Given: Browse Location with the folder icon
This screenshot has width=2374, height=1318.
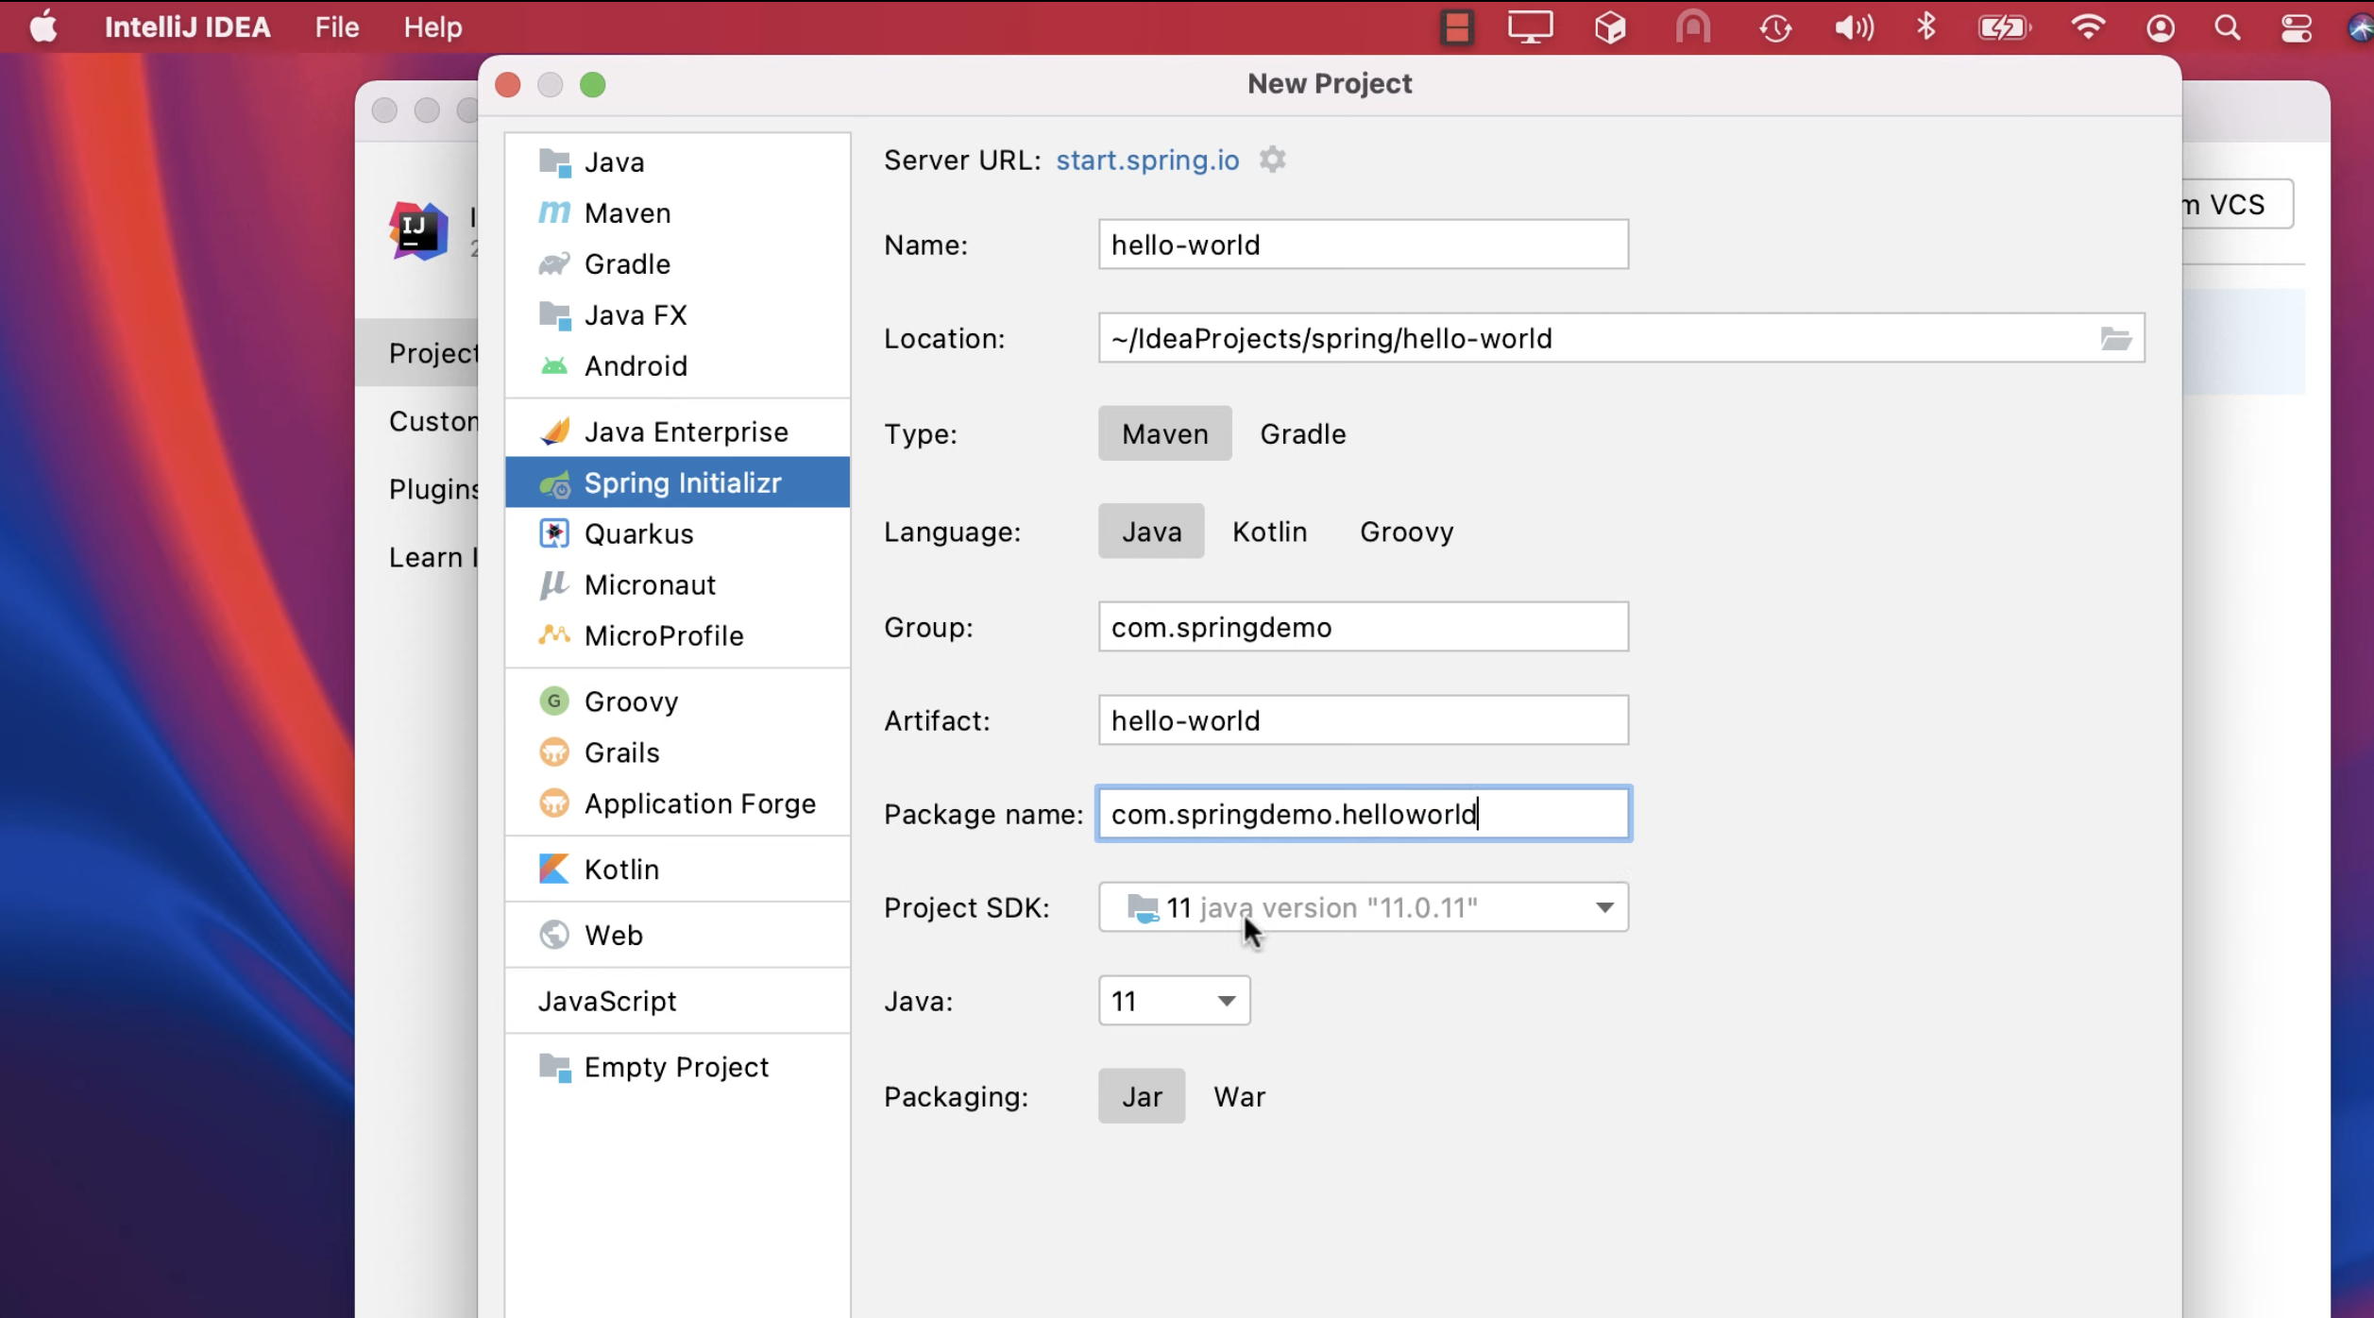Looking at the screenshot, I should 2116,338.
